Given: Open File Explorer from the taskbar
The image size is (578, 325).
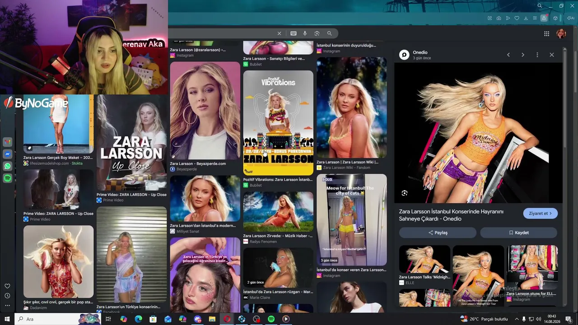Looking at the screenshot, I should pyautogui.click(x=212, y=319).
